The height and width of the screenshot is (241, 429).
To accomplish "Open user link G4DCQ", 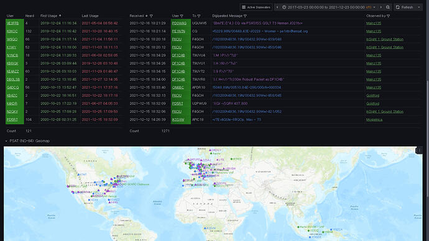I will coord(13,88).
